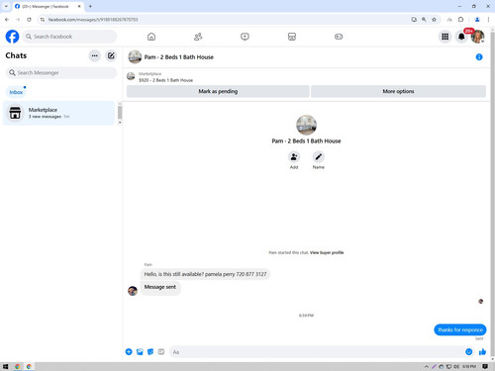Image resolution: width=495 pixels, height=371 pixels.
Task: Open the More options button
Action: tap(398, 91)
